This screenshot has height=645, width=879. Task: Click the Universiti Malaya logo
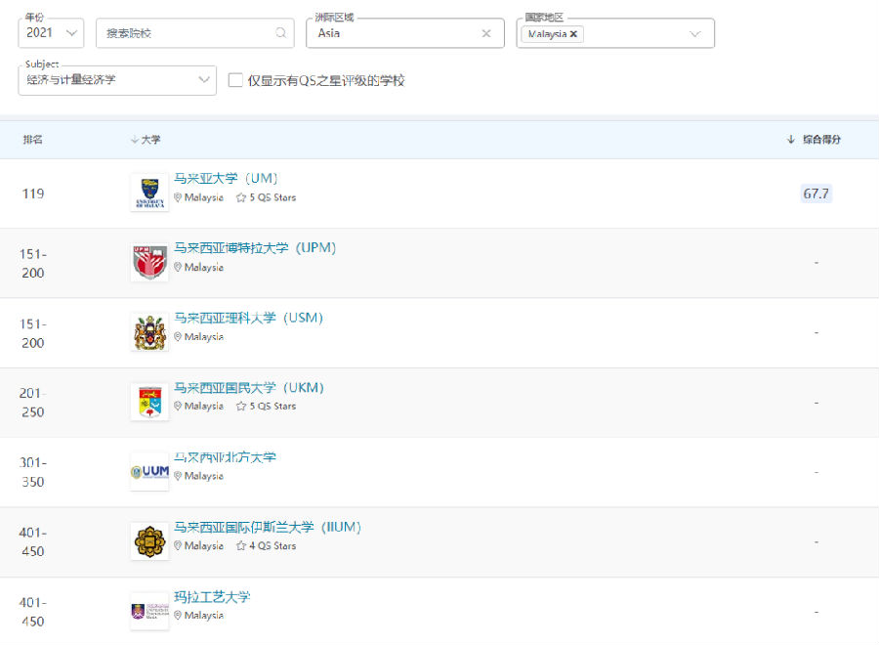tap(149, 193)
